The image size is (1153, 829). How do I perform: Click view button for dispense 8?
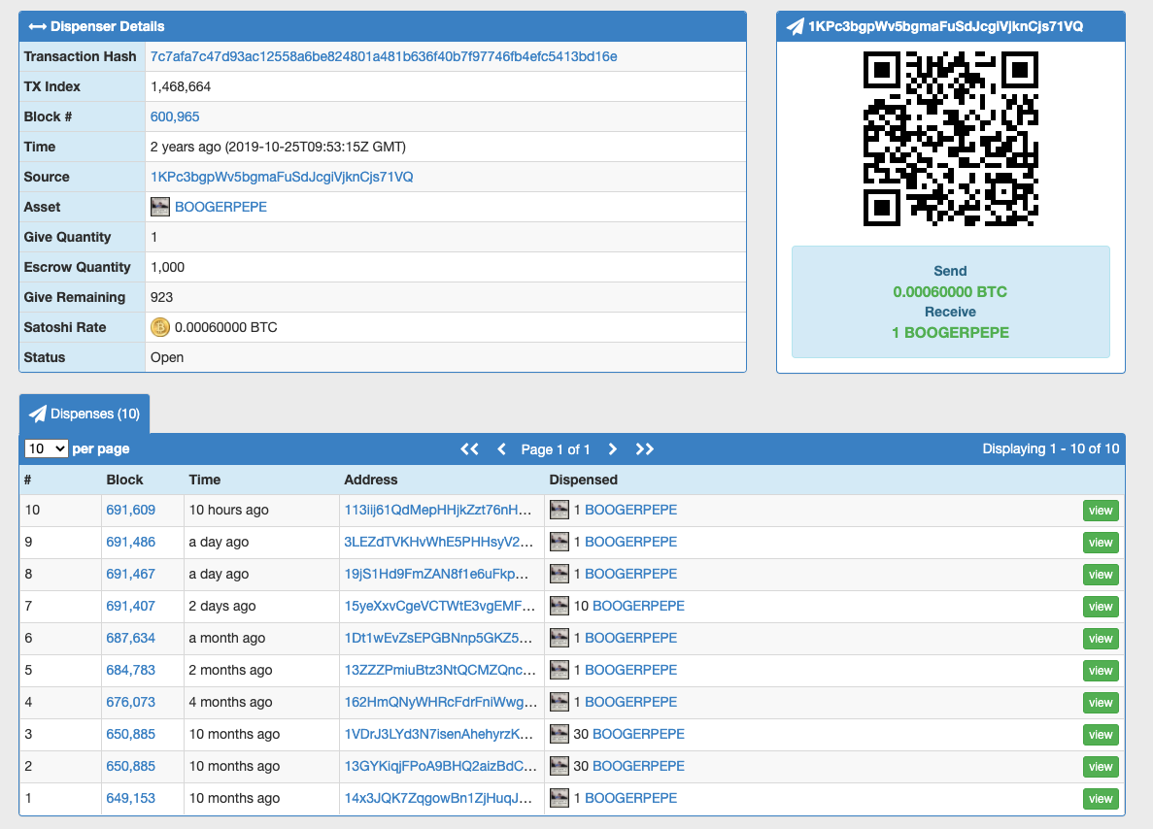click(1101, 575)
